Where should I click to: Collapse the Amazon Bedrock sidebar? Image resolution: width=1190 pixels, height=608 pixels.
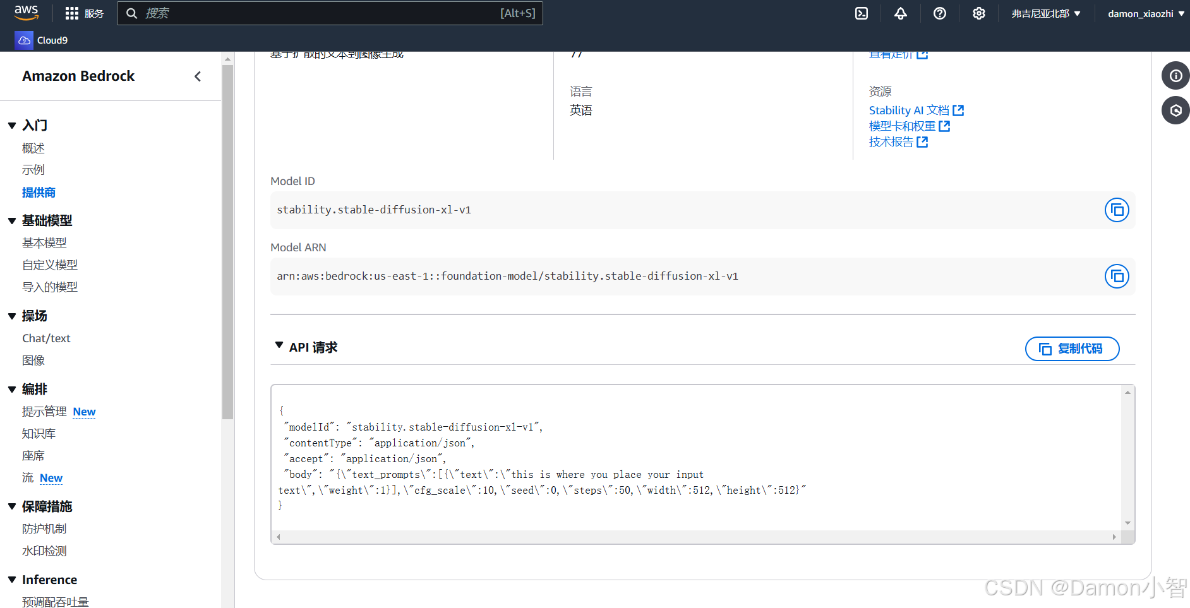click(198, 76)
